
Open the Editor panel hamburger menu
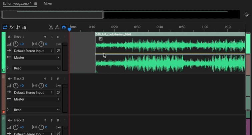(x=36, y=4)
